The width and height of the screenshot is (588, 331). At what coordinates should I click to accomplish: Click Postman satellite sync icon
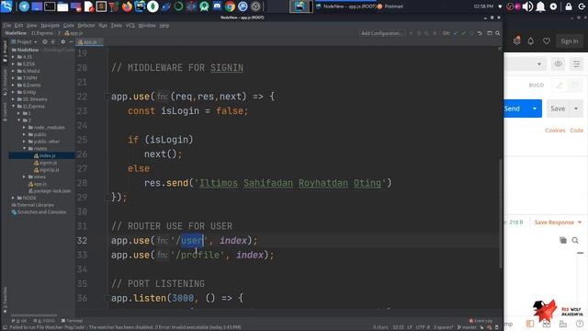516,40
